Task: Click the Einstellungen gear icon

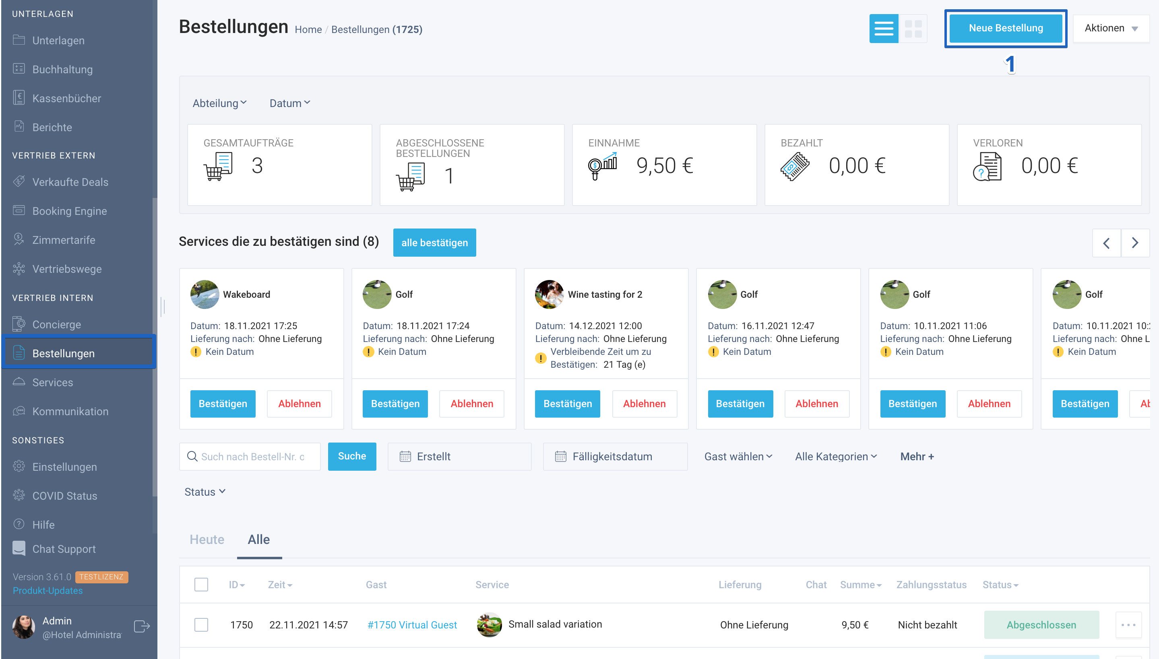Action: pos(19,466)
